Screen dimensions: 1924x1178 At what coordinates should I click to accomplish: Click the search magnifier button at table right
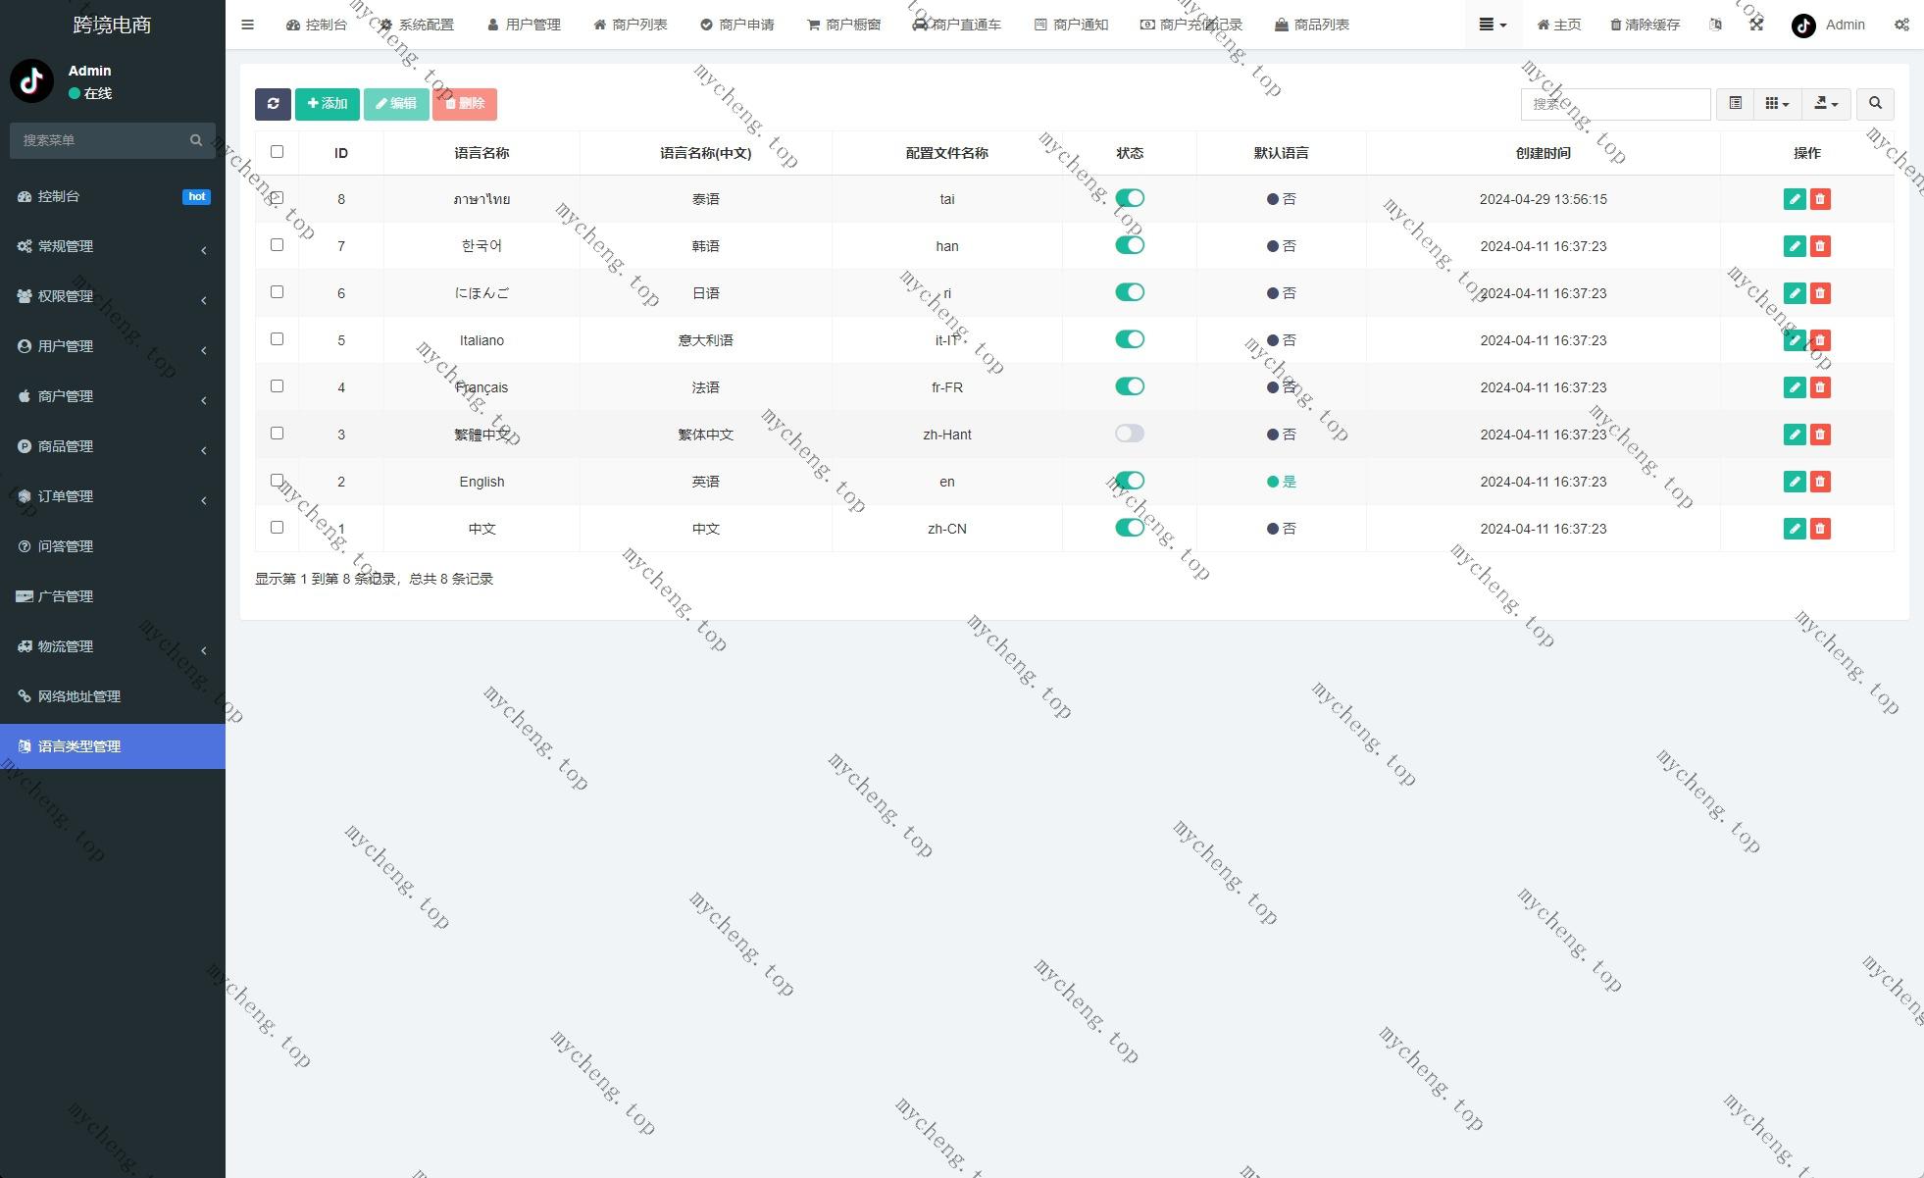1875,104
